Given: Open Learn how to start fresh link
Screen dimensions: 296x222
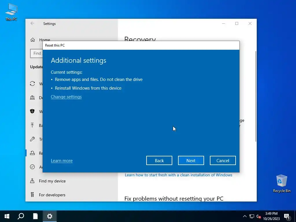Looking at the screenshot, I should point(178,175).
